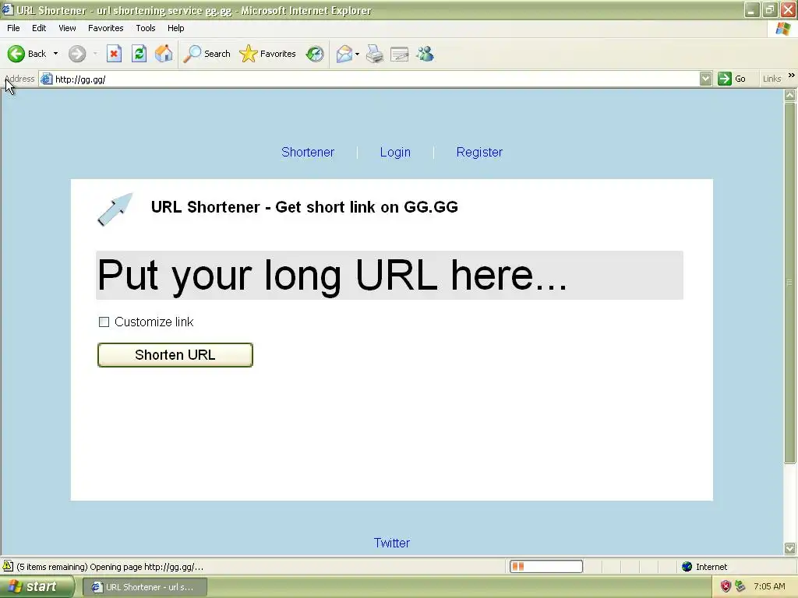This screenshot has width=798, height=598.
Task: Click the vertical scrollbar down arrow
Action: pos(790,548)
